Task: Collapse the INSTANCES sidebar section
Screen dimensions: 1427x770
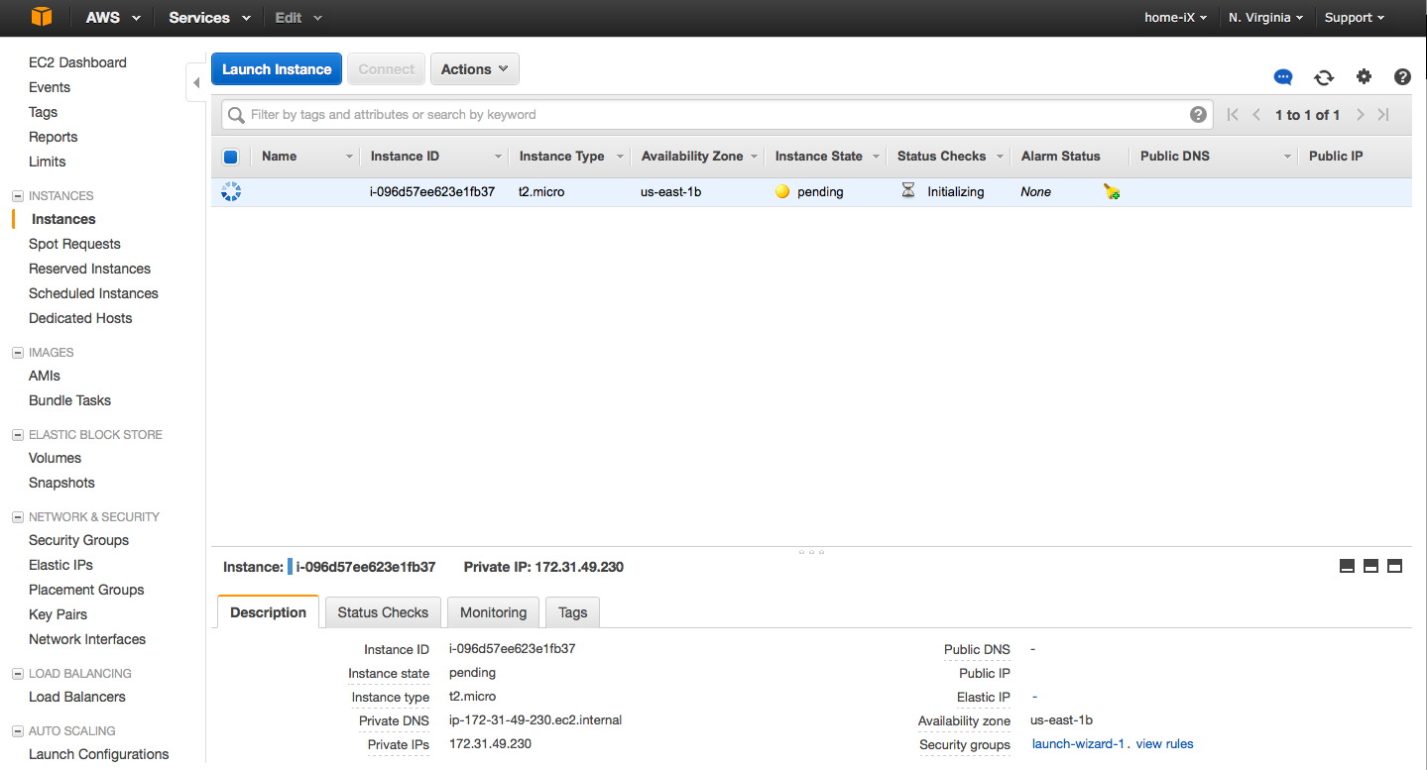Action: pos(17,196)
